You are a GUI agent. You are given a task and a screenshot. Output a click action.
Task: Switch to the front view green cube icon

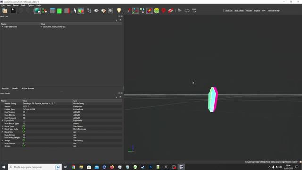(59, 11)
